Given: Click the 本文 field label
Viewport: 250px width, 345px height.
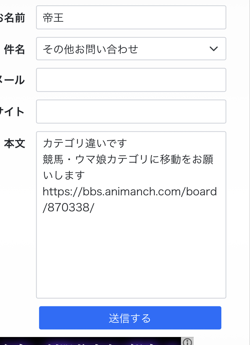Looking at the screenshot, I should click(x=15, y=143).
